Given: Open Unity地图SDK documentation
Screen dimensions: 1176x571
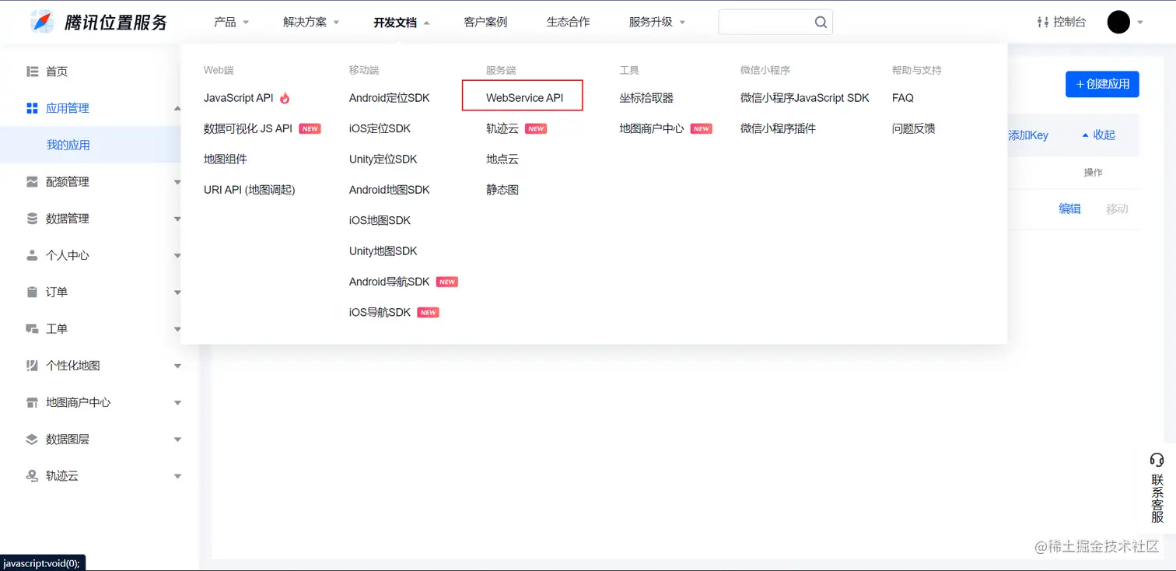Looking at the screenshot, I should (383, 251).
